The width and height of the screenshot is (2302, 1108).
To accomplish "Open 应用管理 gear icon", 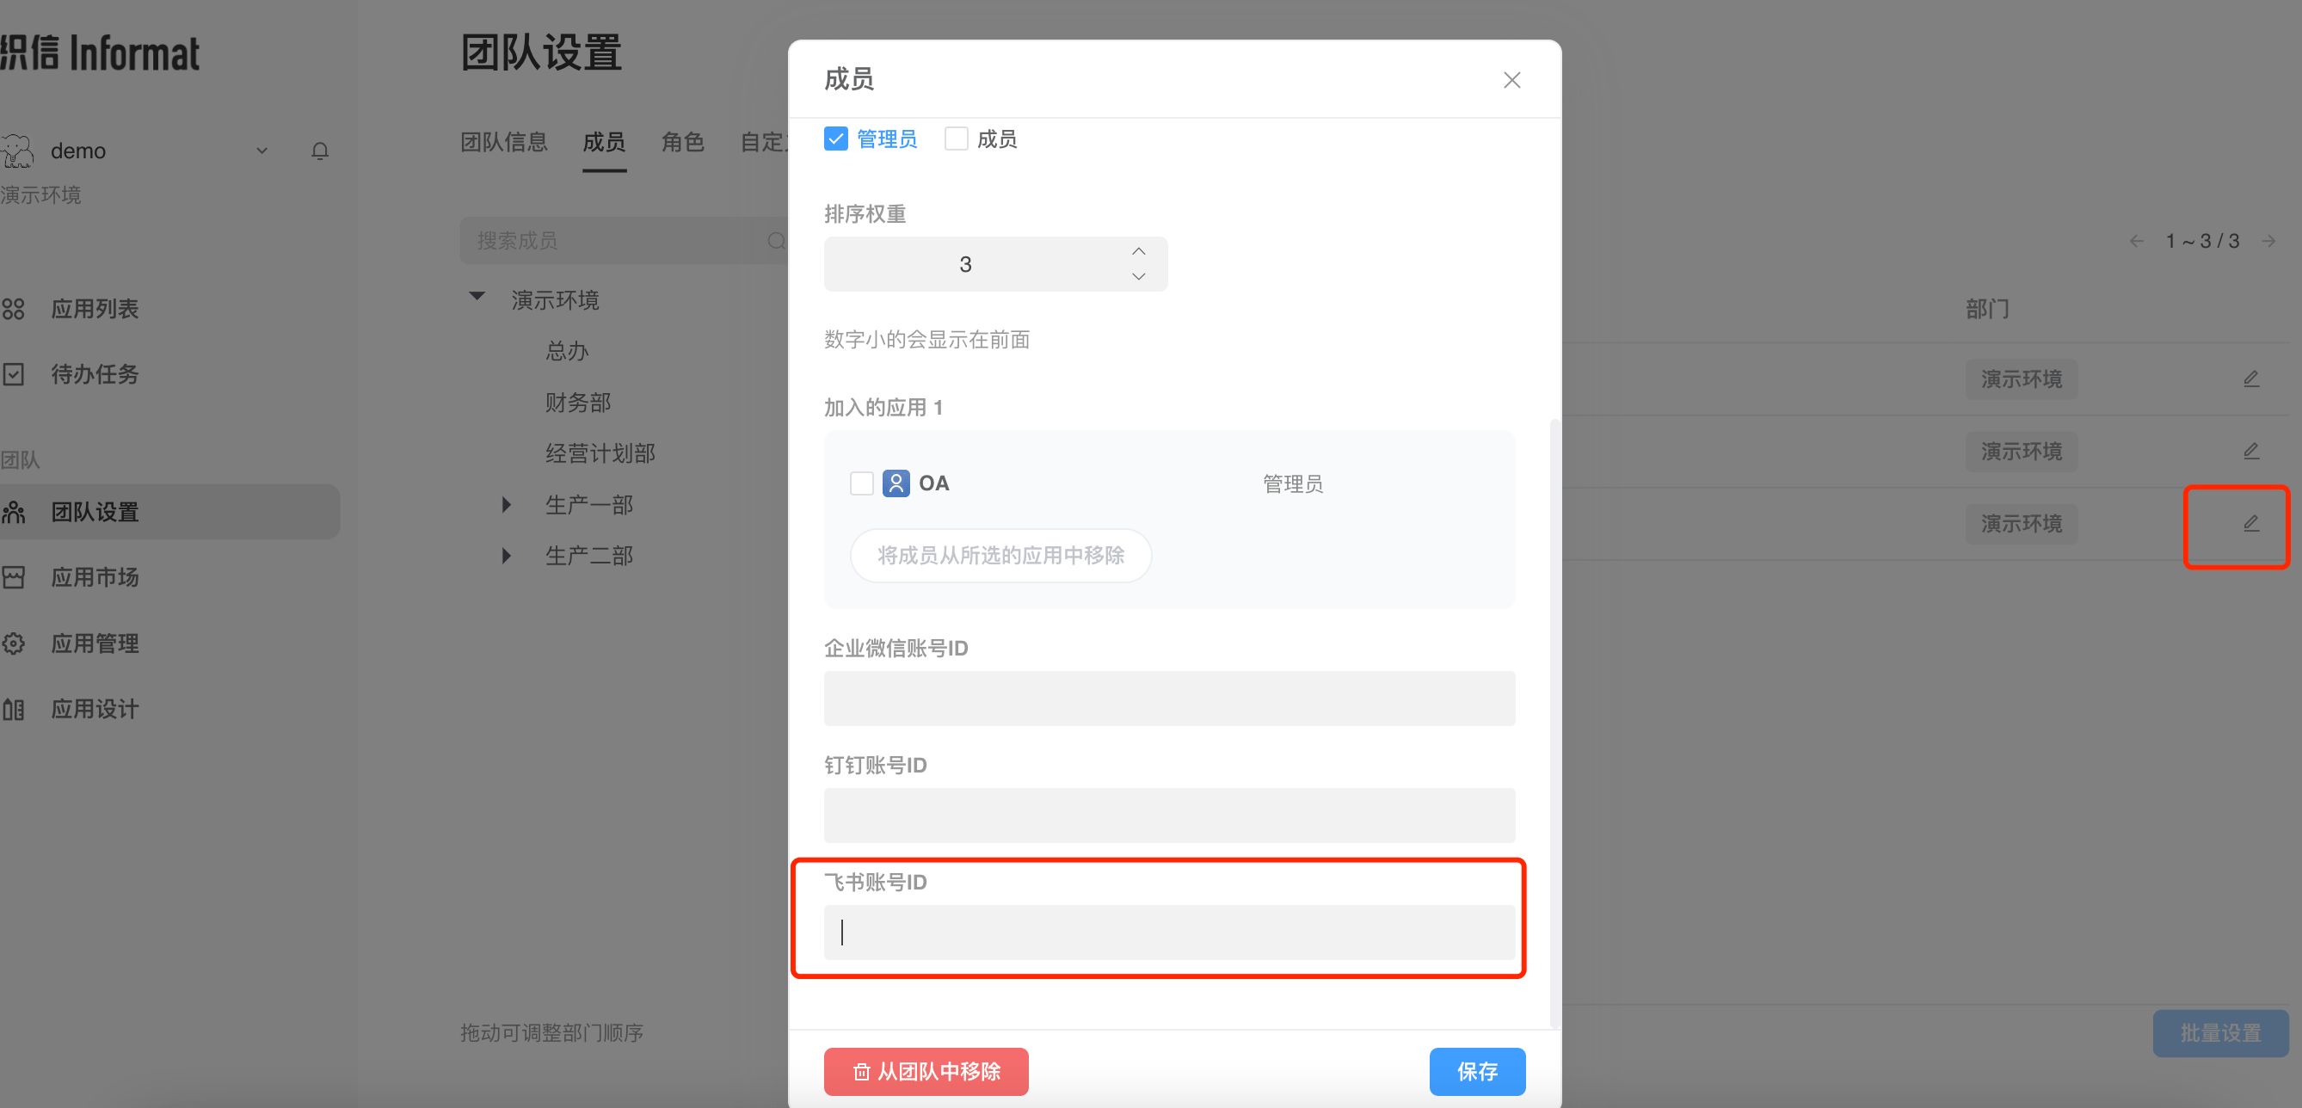I will [14, 643].
